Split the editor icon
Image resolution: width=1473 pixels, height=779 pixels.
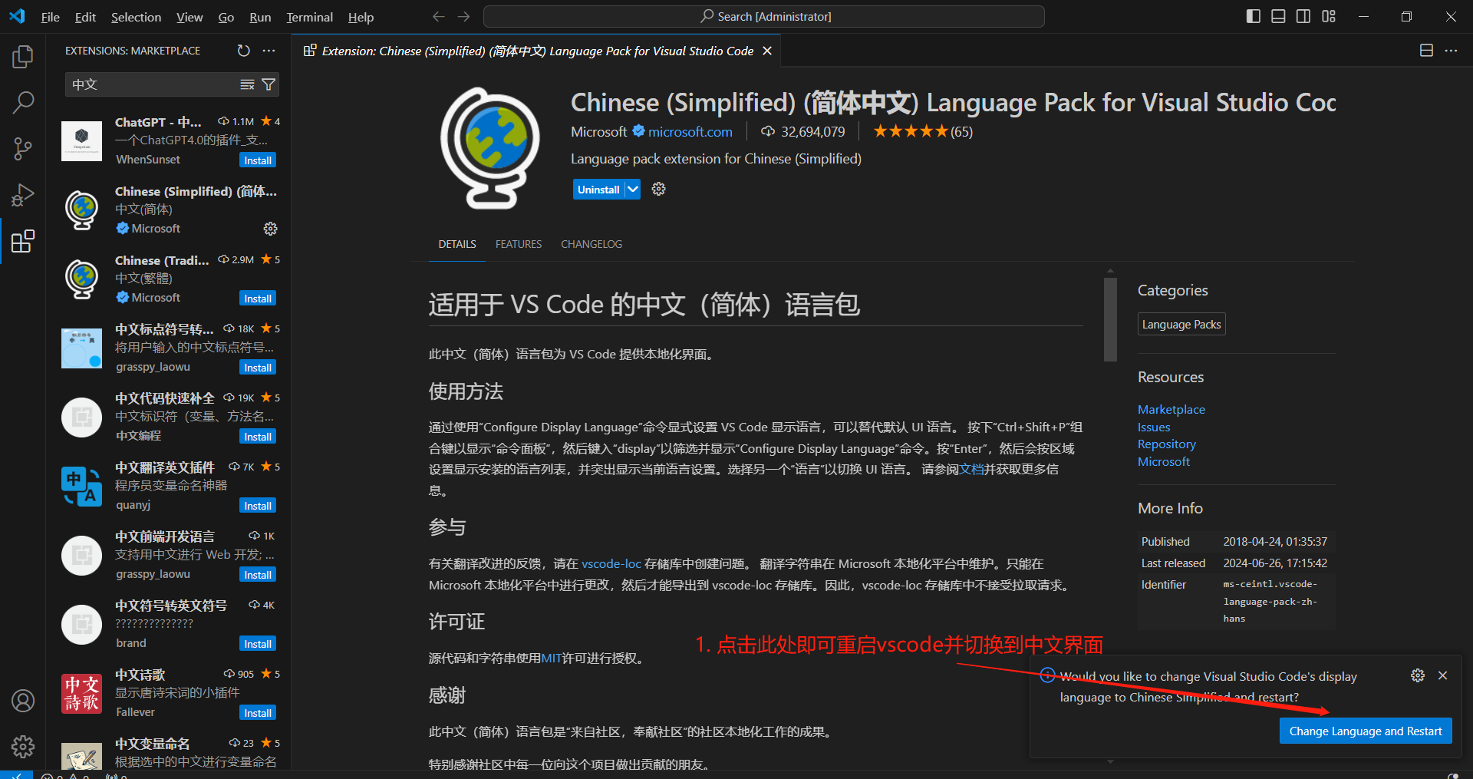click(x=1426, y=51)
